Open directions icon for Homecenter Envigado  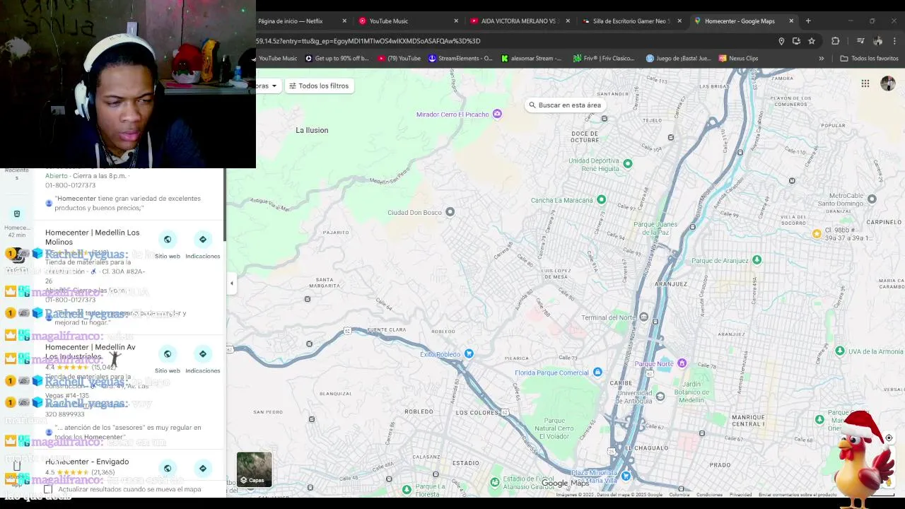pyautogui.click(x=203, y=468)
